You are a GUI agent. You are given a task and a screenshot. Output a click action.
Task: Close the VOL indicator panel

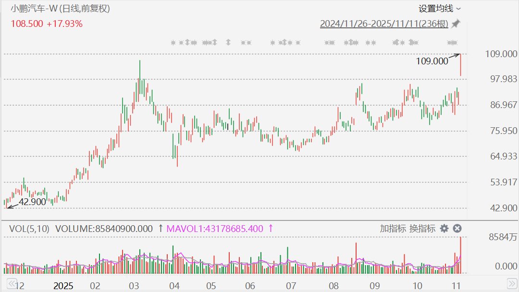point(457,229)
